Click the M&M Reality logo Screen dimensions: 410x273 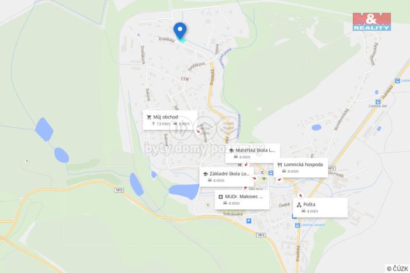[371, 22]
